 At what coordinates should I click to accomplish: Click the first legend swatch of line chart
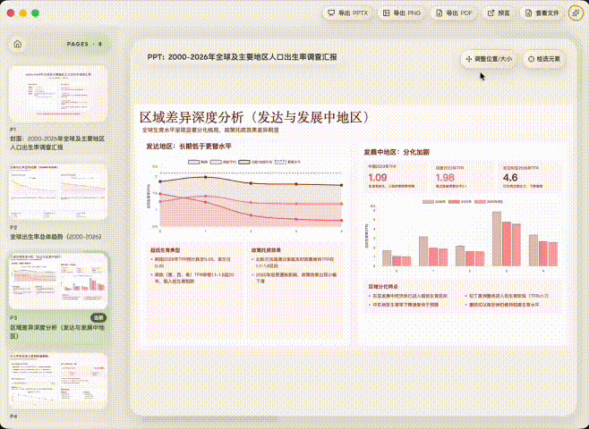193,162
